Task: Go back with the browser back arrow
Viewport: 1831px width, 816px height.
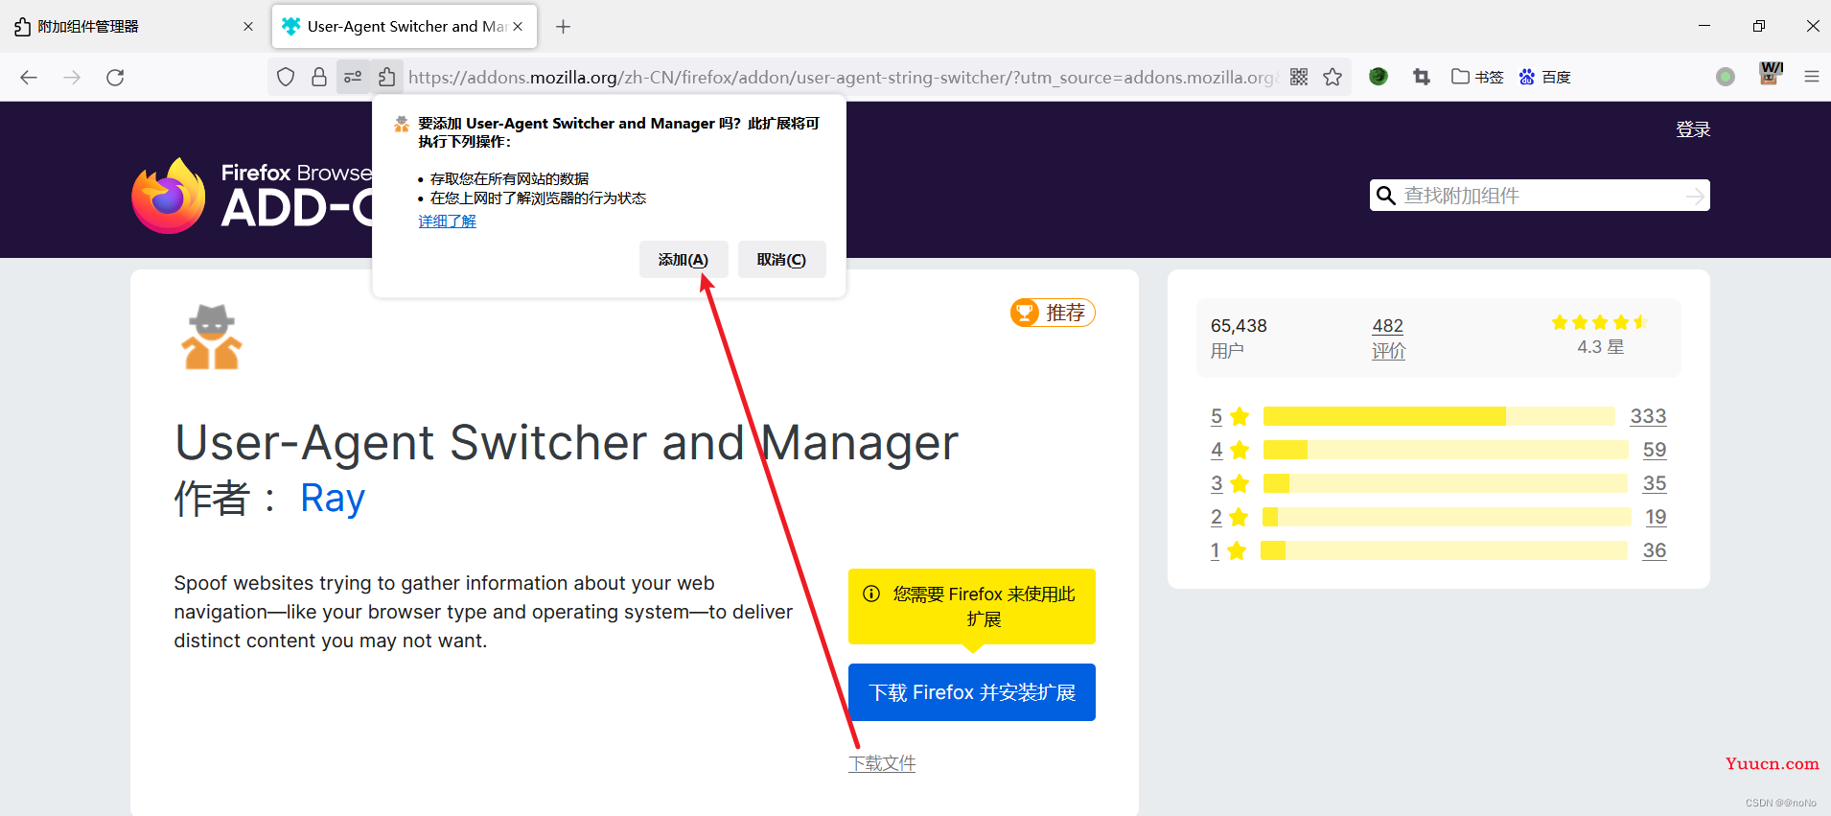Action: coord(29,78)
